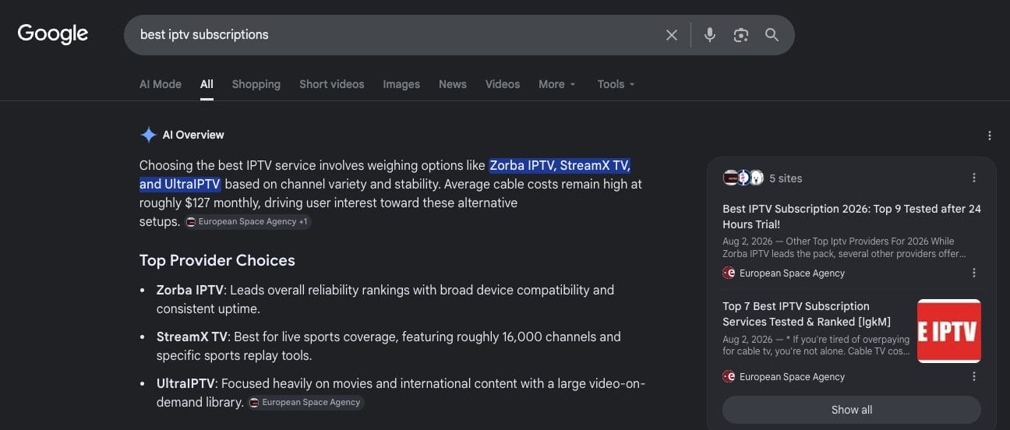1010x430 pixels.
Task: Start voice search with the microphone icon
Action: tap(709, 35)
